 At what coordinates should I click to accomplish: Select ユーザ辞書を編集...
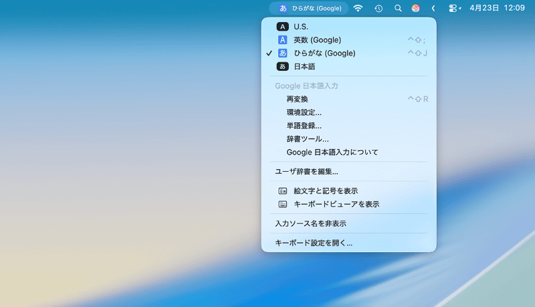point(348,171)
